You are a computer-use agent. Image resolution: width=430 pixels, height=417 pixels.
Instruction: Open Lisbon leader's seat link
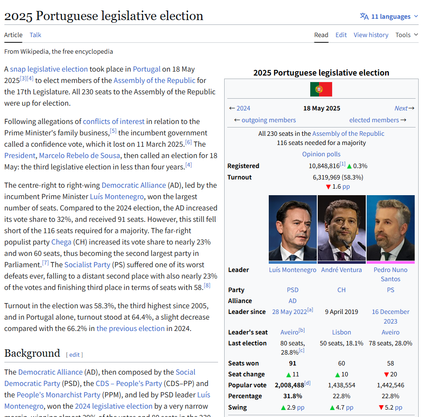tap(341, 332)
